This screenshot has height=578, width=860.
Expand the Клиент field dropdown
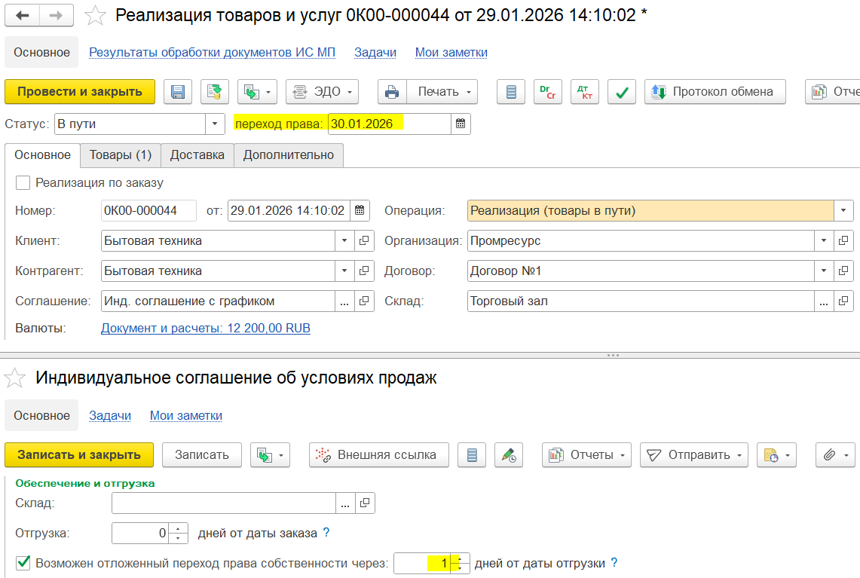[x=344, y=241]
